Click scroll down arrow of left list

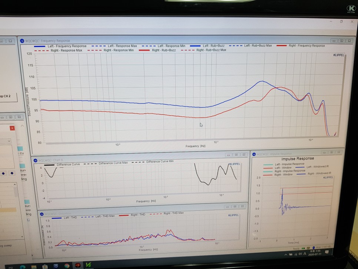point(22,237)
